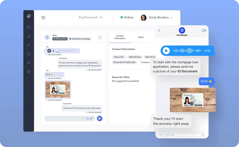The image size is (239, 147).
Task: Click the team users icon in sidebar
Action: 29,63
